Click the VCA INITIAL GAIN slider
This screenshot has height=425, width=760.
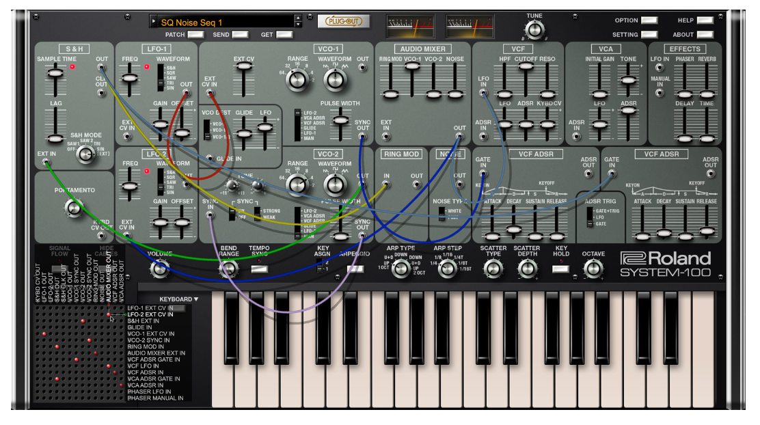point(599,94)
